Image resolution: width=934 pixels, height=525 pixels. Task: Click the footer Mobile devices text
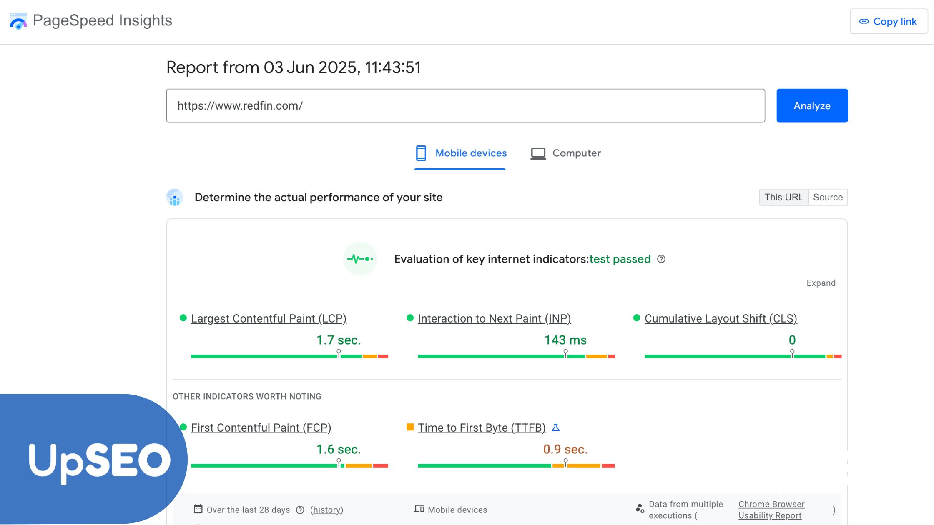(457, 510)
